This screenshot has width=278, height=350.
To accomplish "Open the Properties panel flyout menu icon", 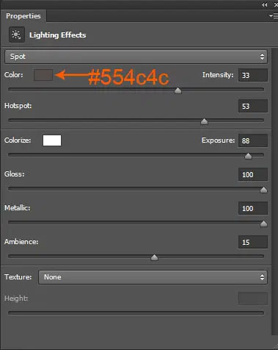I will 274,16.
